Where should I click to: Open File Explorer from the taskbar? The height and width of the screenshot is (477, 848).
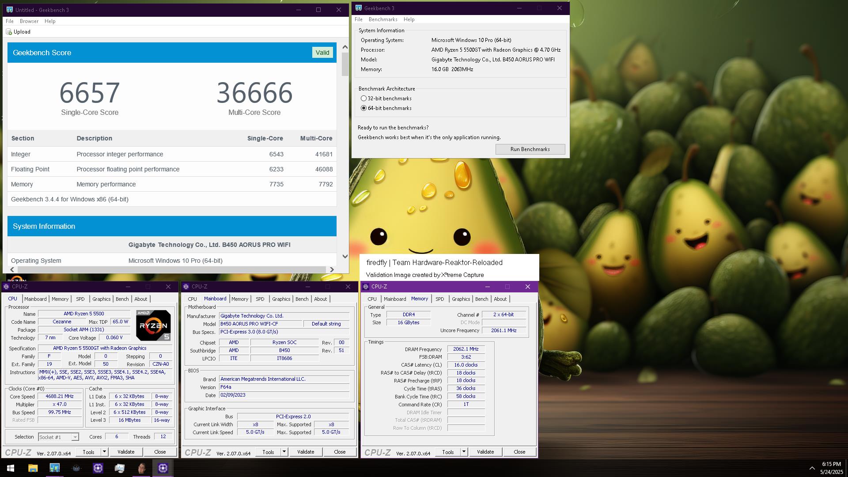coord(33,468)
